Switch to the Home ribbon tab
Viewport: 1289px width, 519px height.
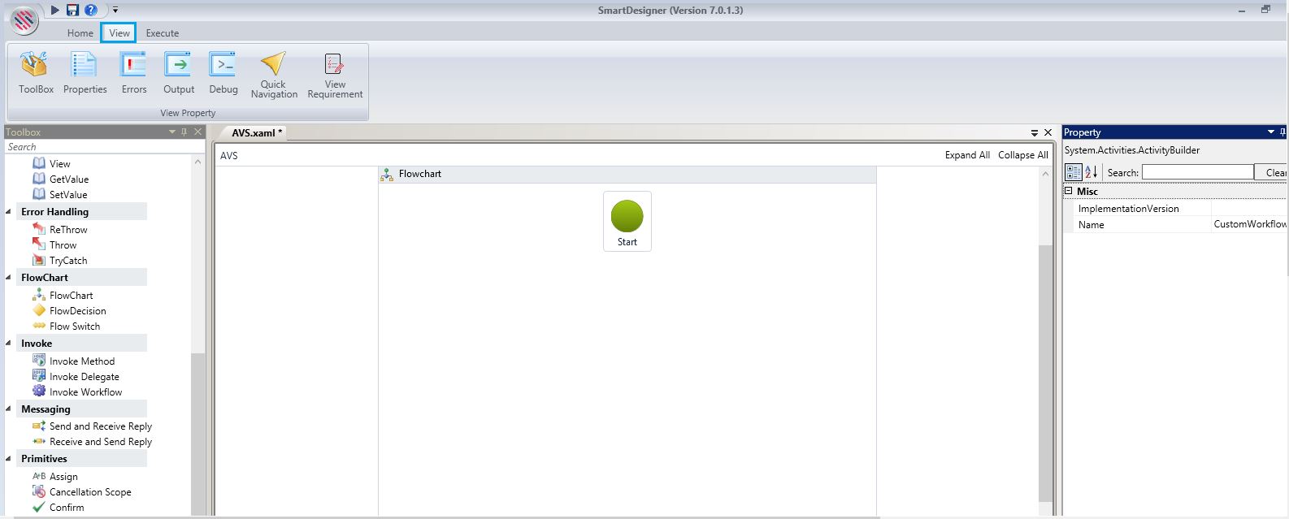click(x=80, y=33)
